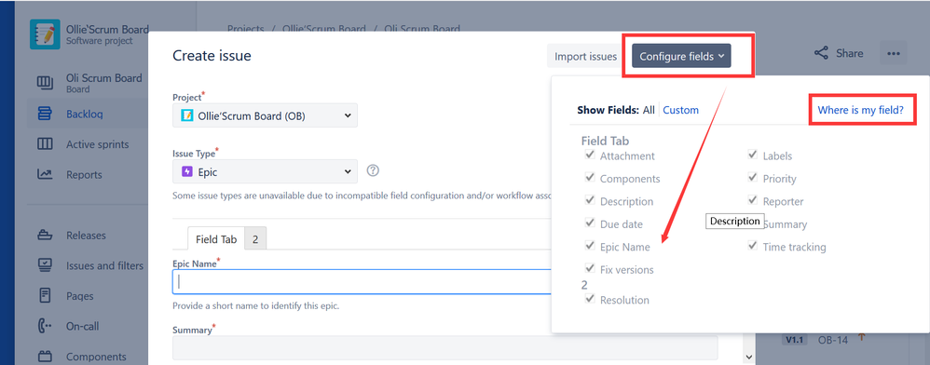Show only Custom fields
Screen dimensions: 930x365
tap(680, 110)
